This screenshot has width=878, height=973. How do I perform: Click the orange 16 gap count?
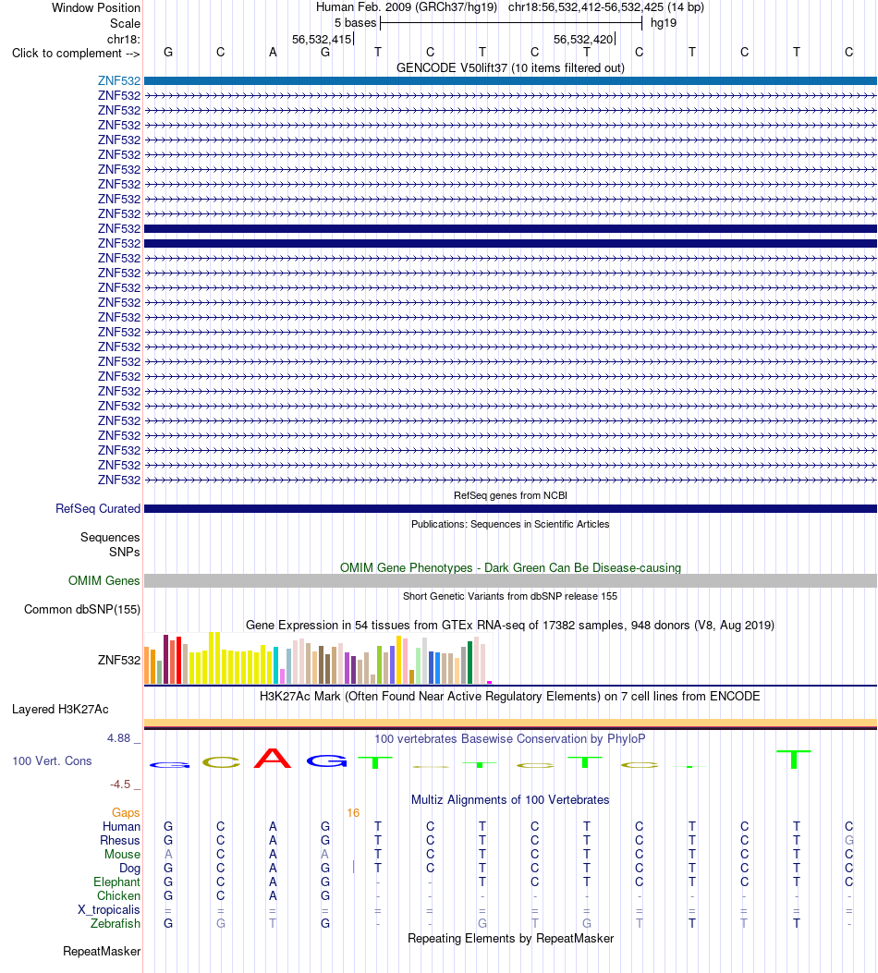[x=353, y=813]
